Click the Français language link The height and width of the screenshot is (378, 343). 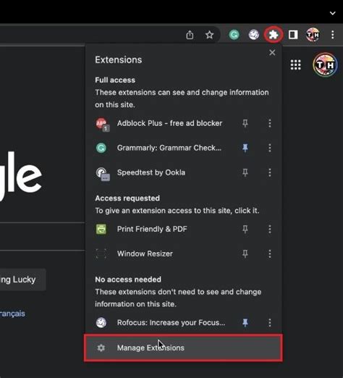(x=12, y=314)
